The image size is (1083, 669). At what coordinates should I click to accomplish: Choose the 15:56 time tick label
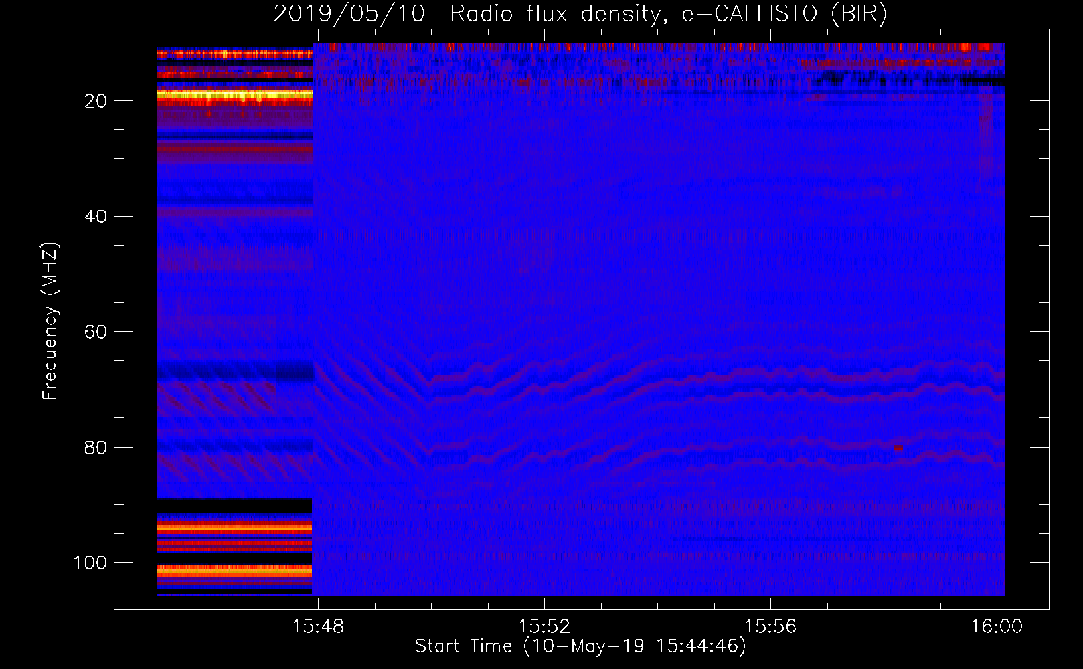[x=770, y=627]
